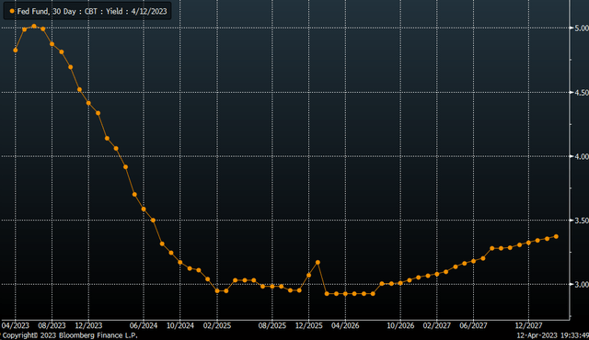Click the 3.50 y-axis label
The width and height of the screenshot is (589, 340).
pyautogui.click(x=582, y=221)
